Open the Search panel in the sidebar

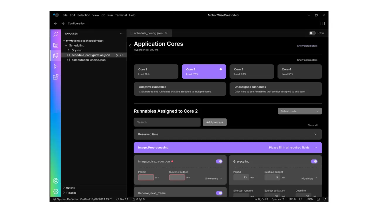click(x=56, y=34)
